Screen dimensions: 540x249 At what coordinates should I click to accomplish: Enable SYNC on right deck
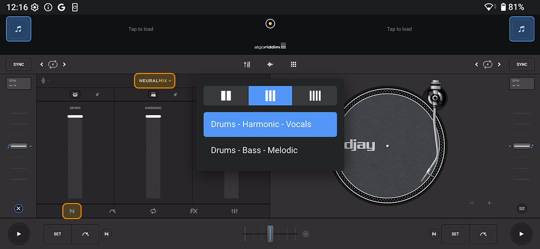[x=522, y=64]
